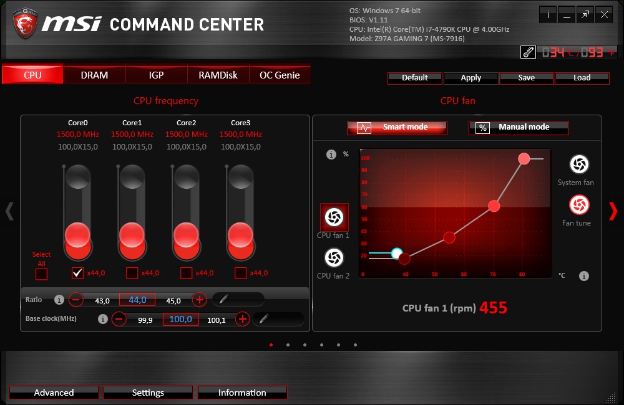The height and width of the screenshot is (405, 624).
Task: Open the Information section
Action: click(242, 393)
